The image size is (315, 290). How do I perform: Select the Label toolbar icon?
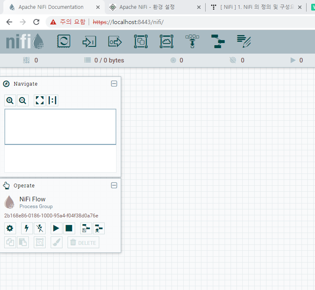[x=244, y=41]
